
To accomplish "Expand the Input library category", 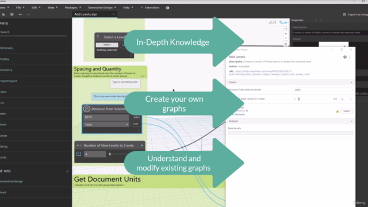I will point(3,92).
